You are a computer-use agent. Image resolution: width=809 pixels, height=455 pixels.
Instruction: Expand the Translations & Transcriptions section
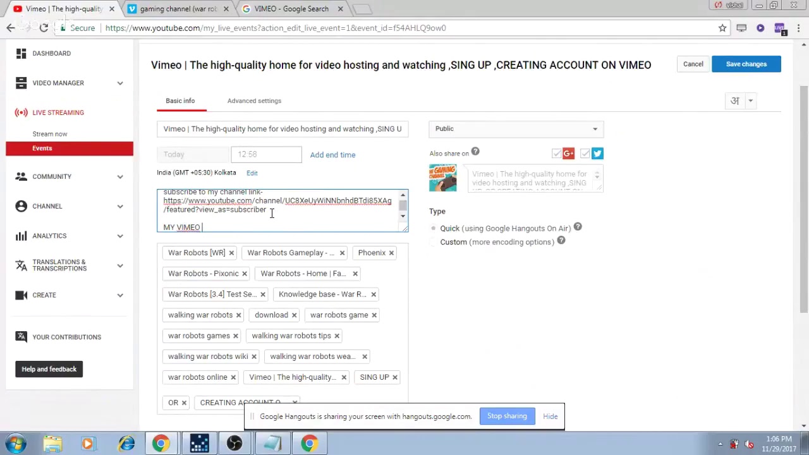(x=120, y=265)
